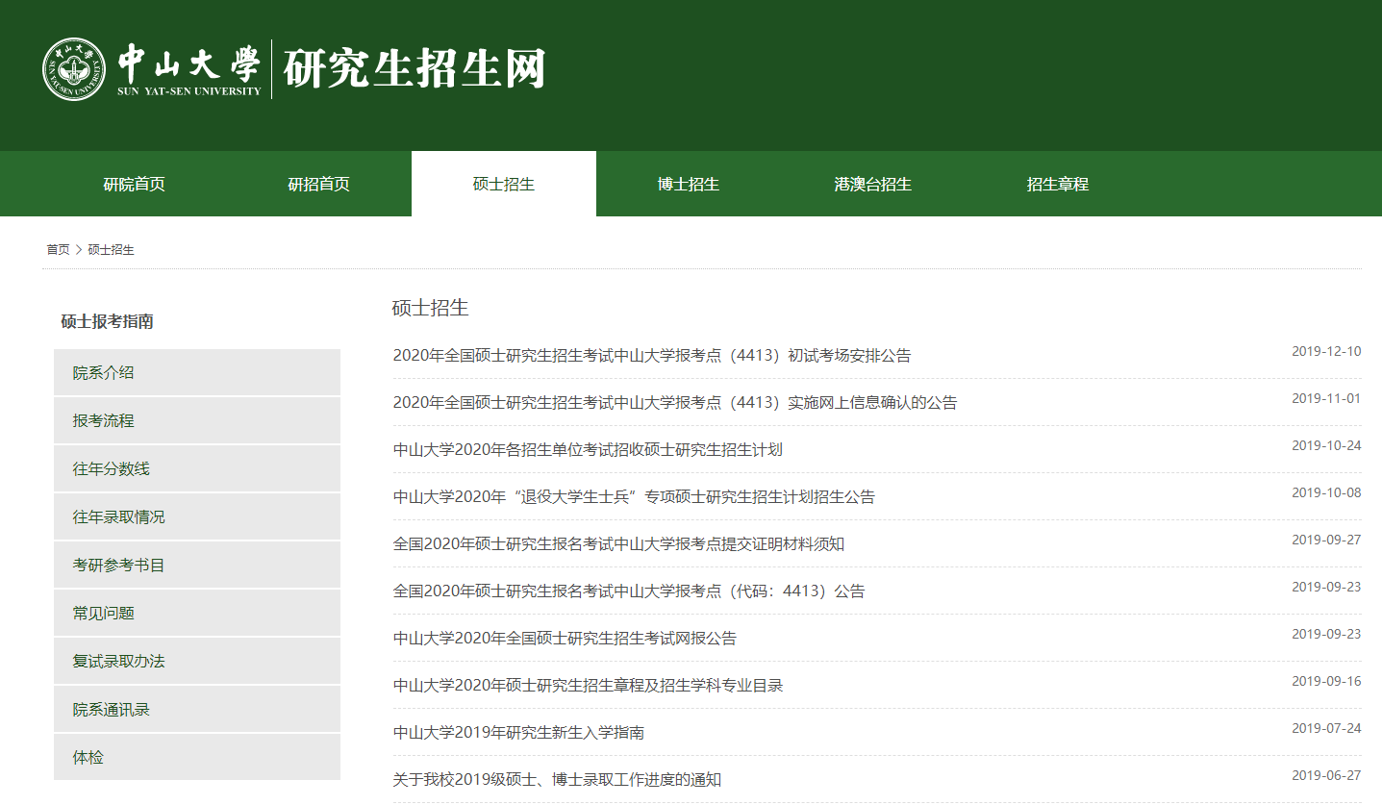
Task: Click the 2019-10-08 date text
Action: click(1326, 492)
